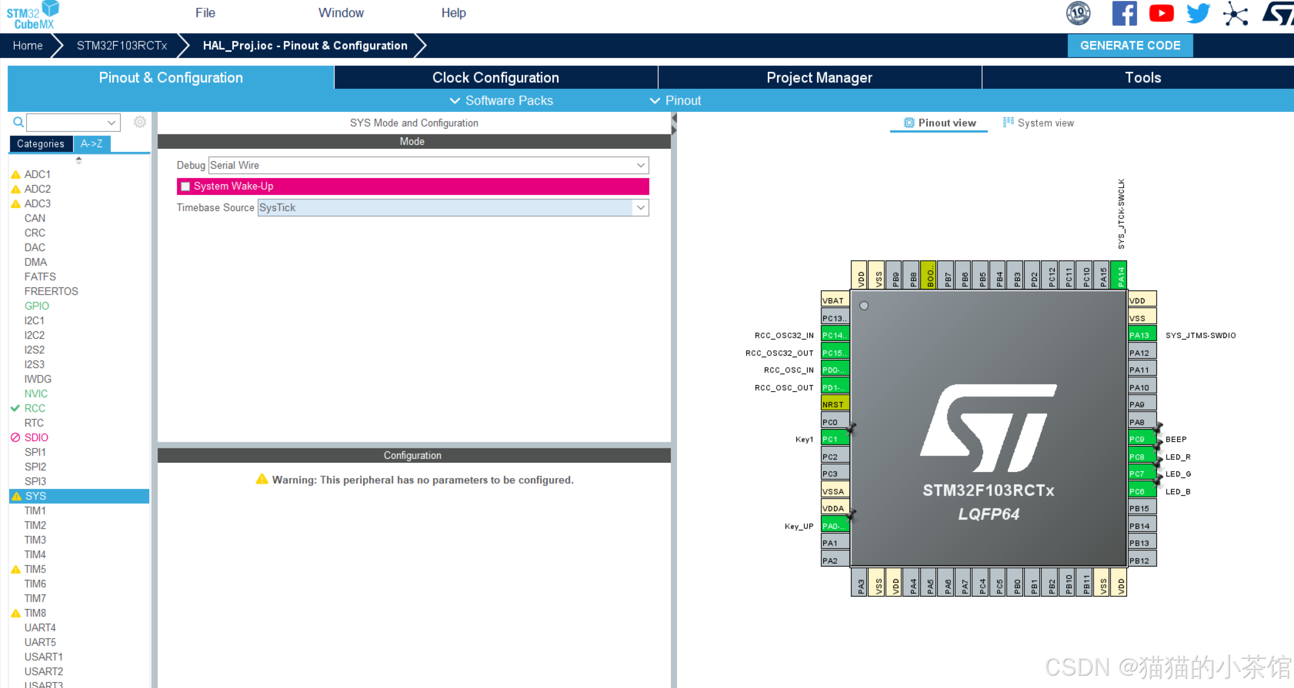Switch to System view
1294x688 pixels.
click(1039, 123)
